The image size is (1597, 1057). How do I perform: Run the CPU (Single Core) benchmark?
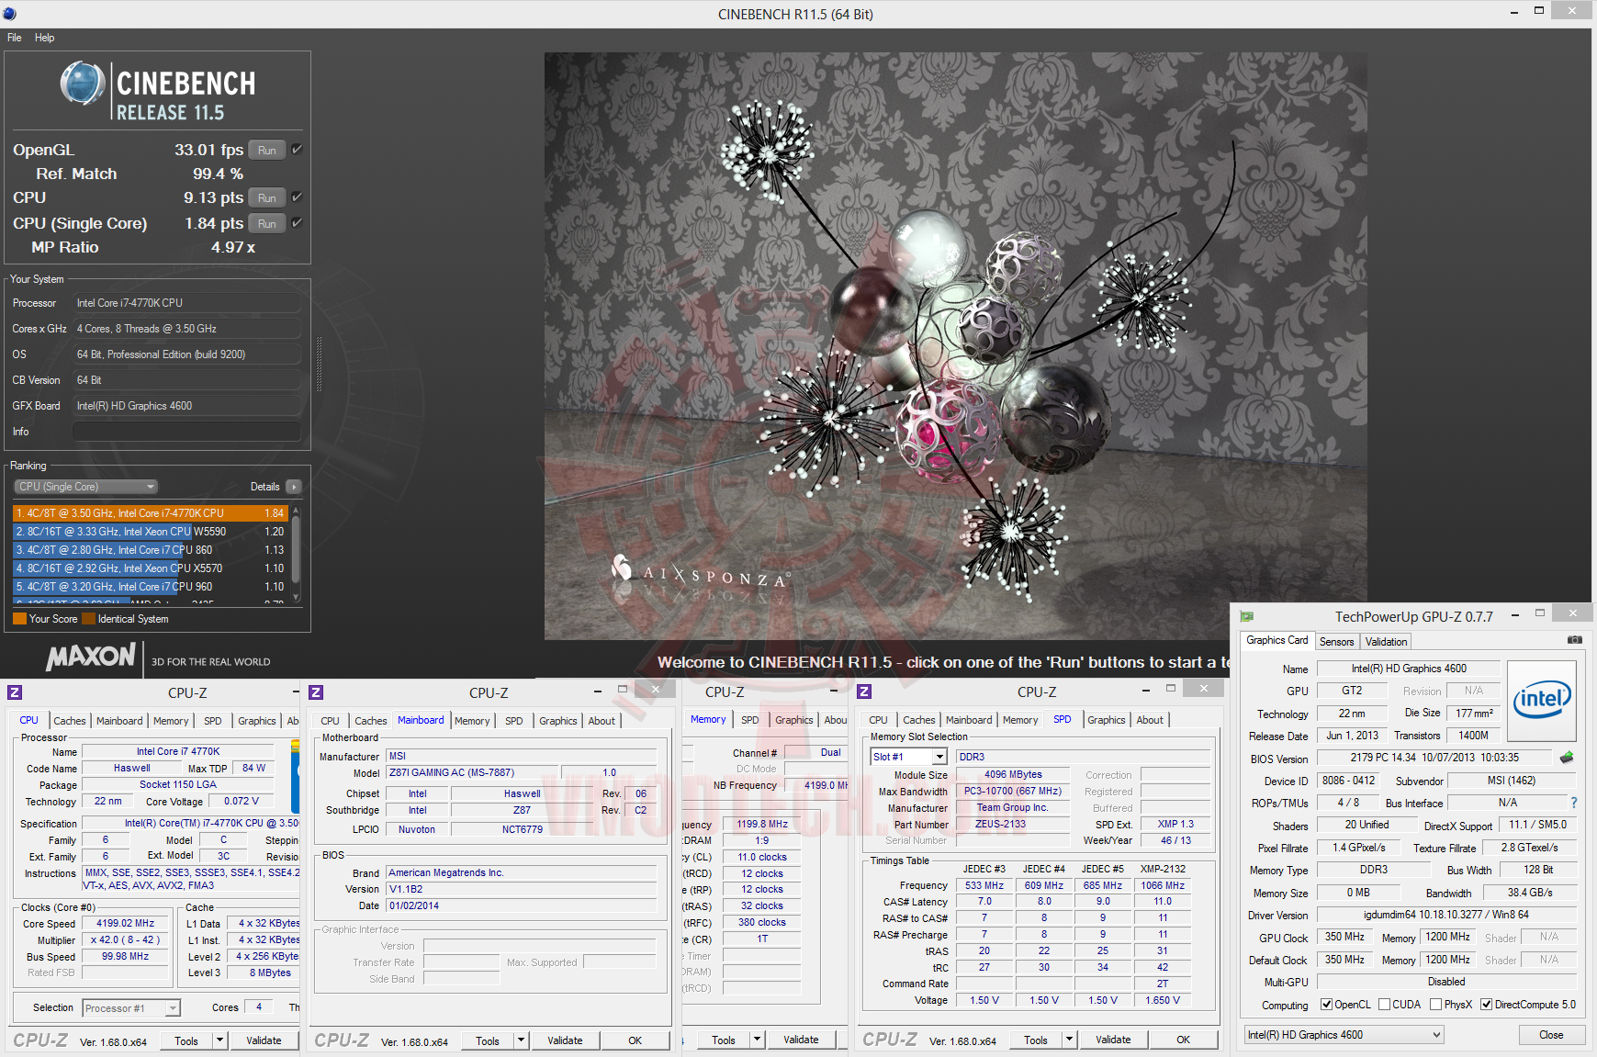click(x=266, y=223)
